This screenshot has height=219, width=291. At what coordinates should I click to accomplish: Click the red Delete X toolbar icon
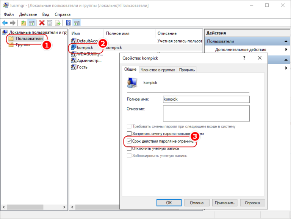point(42,23)
